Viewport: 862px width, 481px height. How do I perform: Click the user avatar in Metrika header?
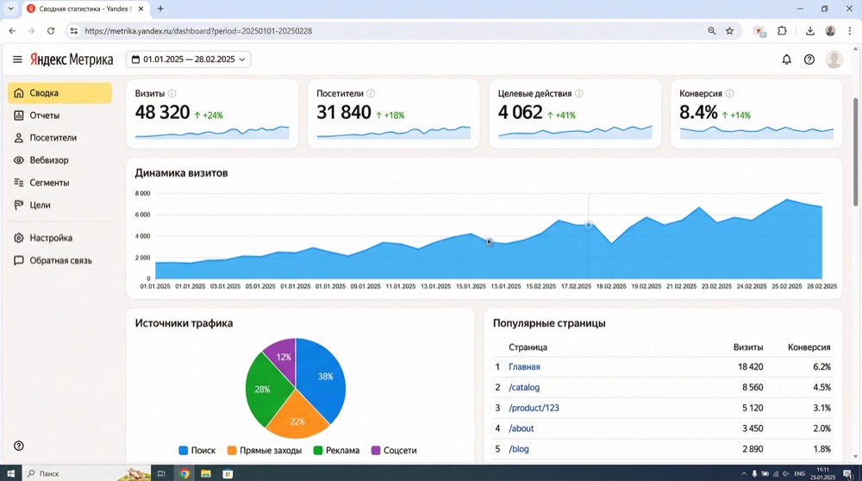[834, 59]
